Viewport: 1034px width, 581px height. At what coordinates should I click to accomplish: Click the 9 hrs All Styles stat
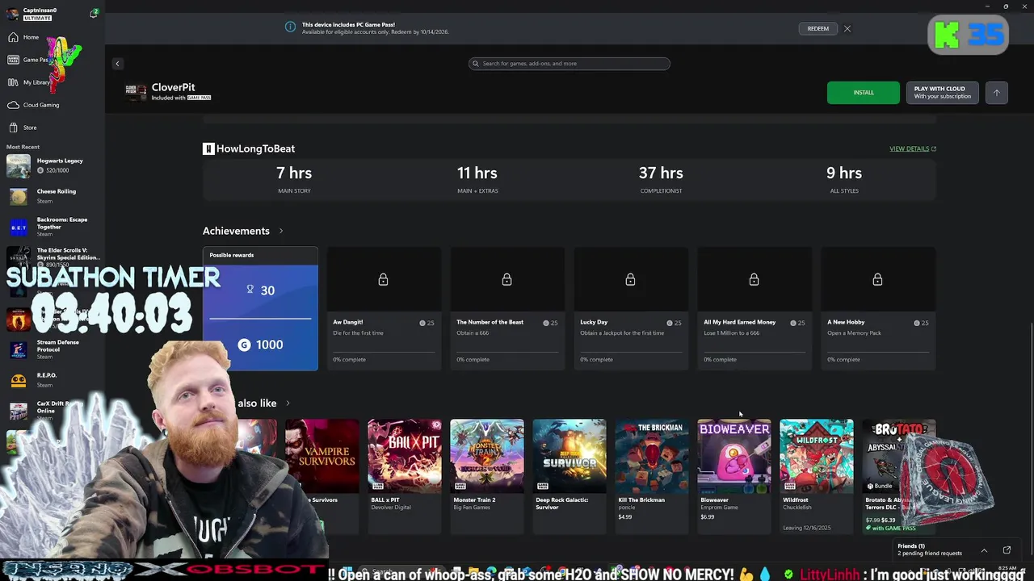click(x=844, y=179)
